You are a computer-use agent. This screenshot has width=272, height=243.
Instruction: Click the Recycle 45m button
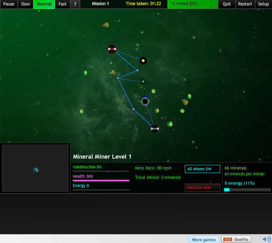click(202, 187)
